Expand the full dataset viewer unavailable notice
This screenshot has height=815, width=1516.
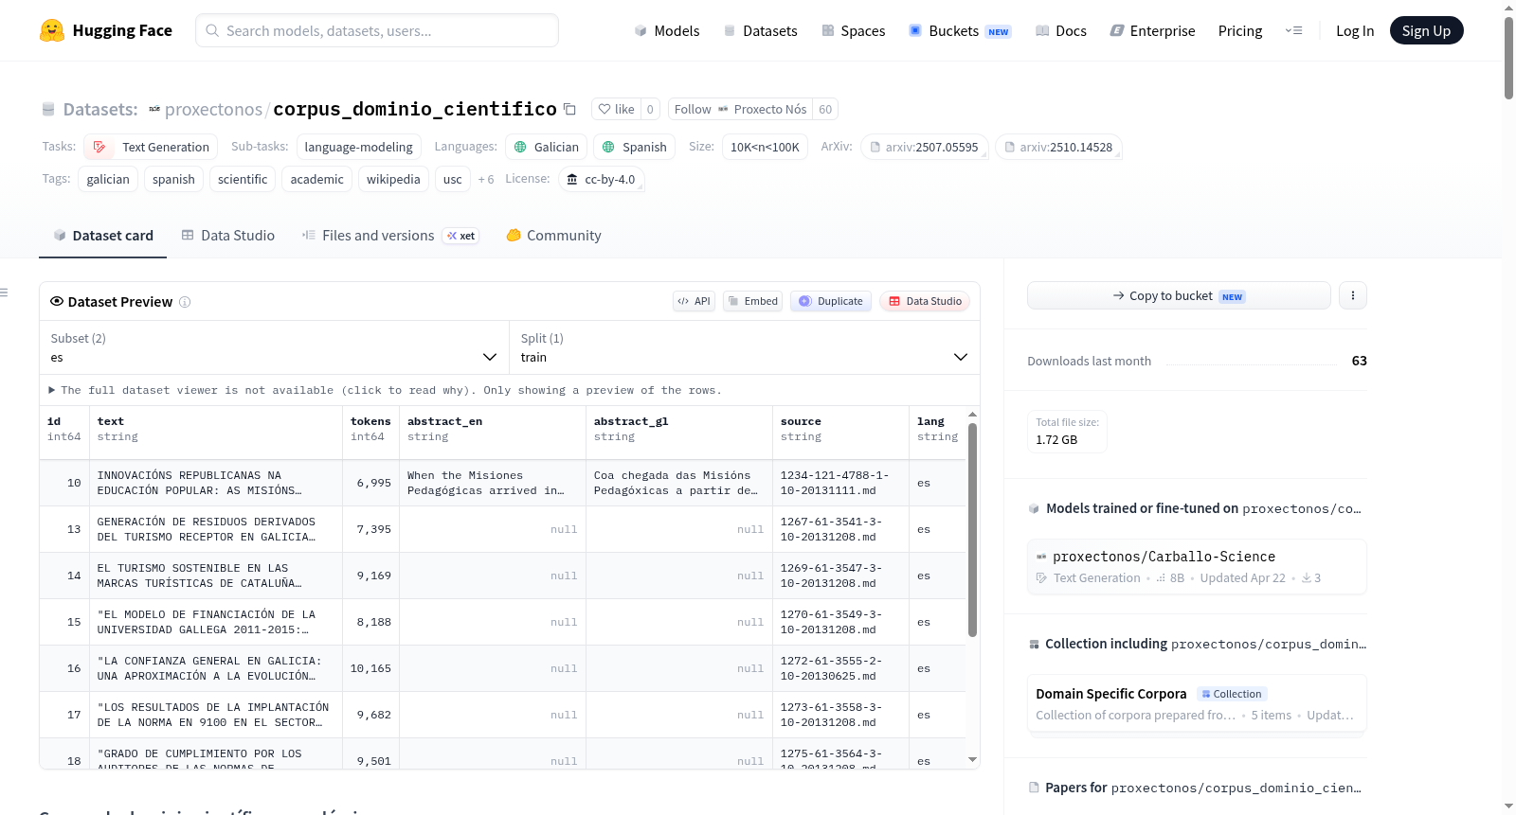tap(385, 390)
